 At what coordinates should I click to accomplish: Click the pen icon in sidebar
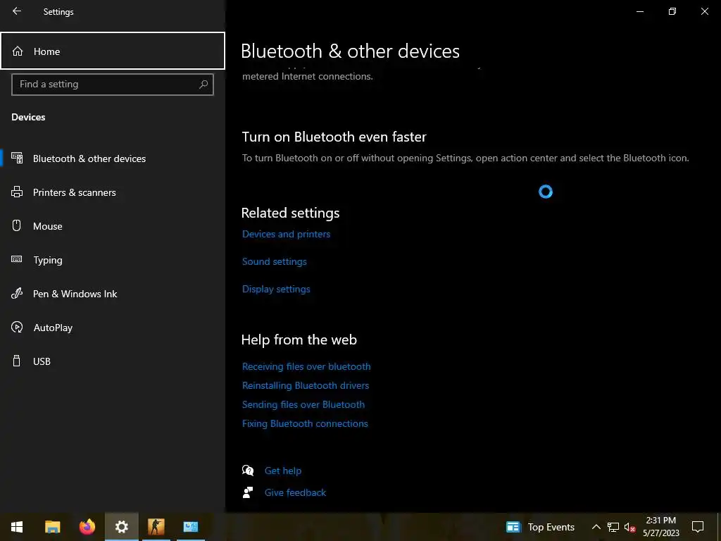17,293
